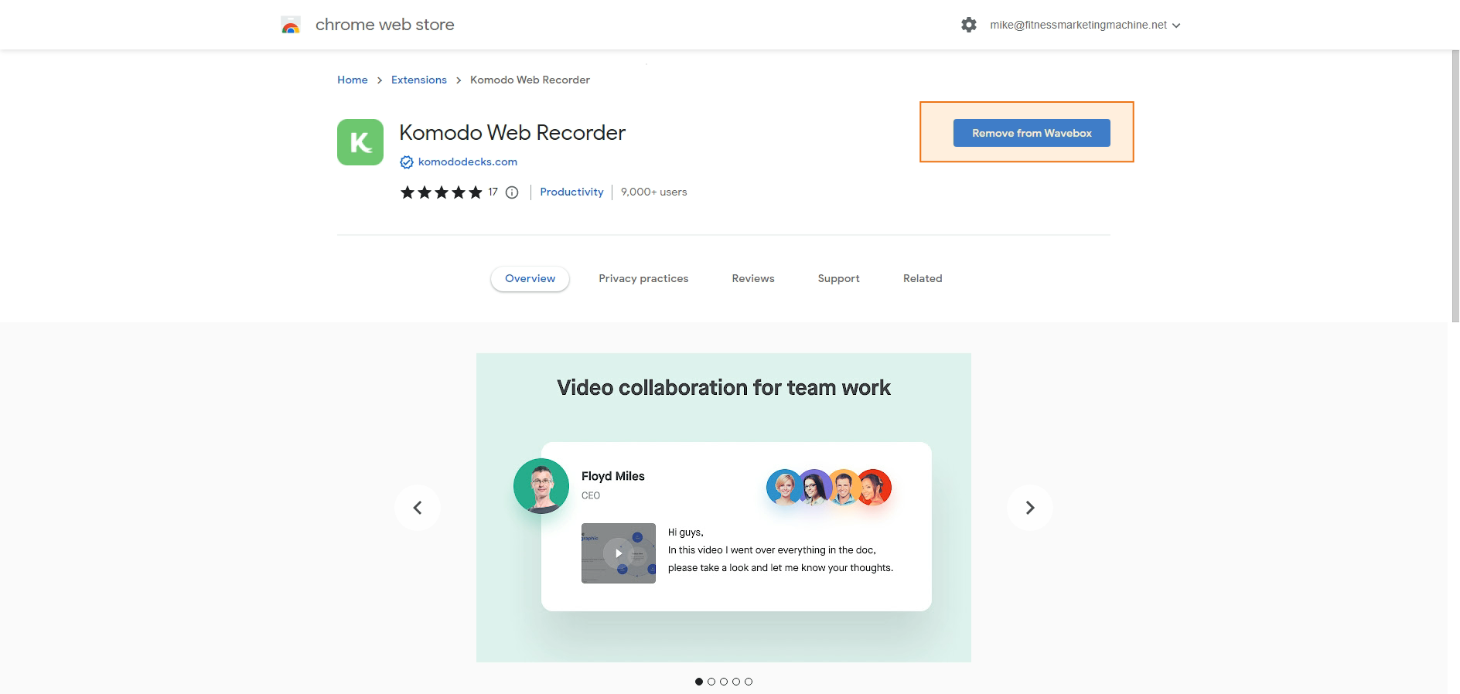Switch to the Reviews tab
The height and width of the screenshot is (694, 1460).
(x=752, y=279)
